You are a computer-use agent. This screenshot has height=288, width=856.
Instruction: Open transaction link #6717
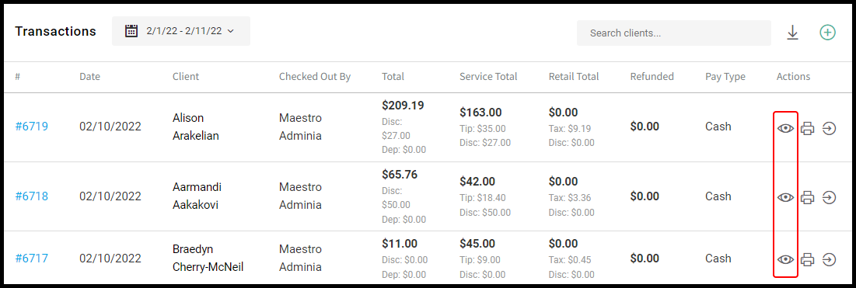[32, 258]
